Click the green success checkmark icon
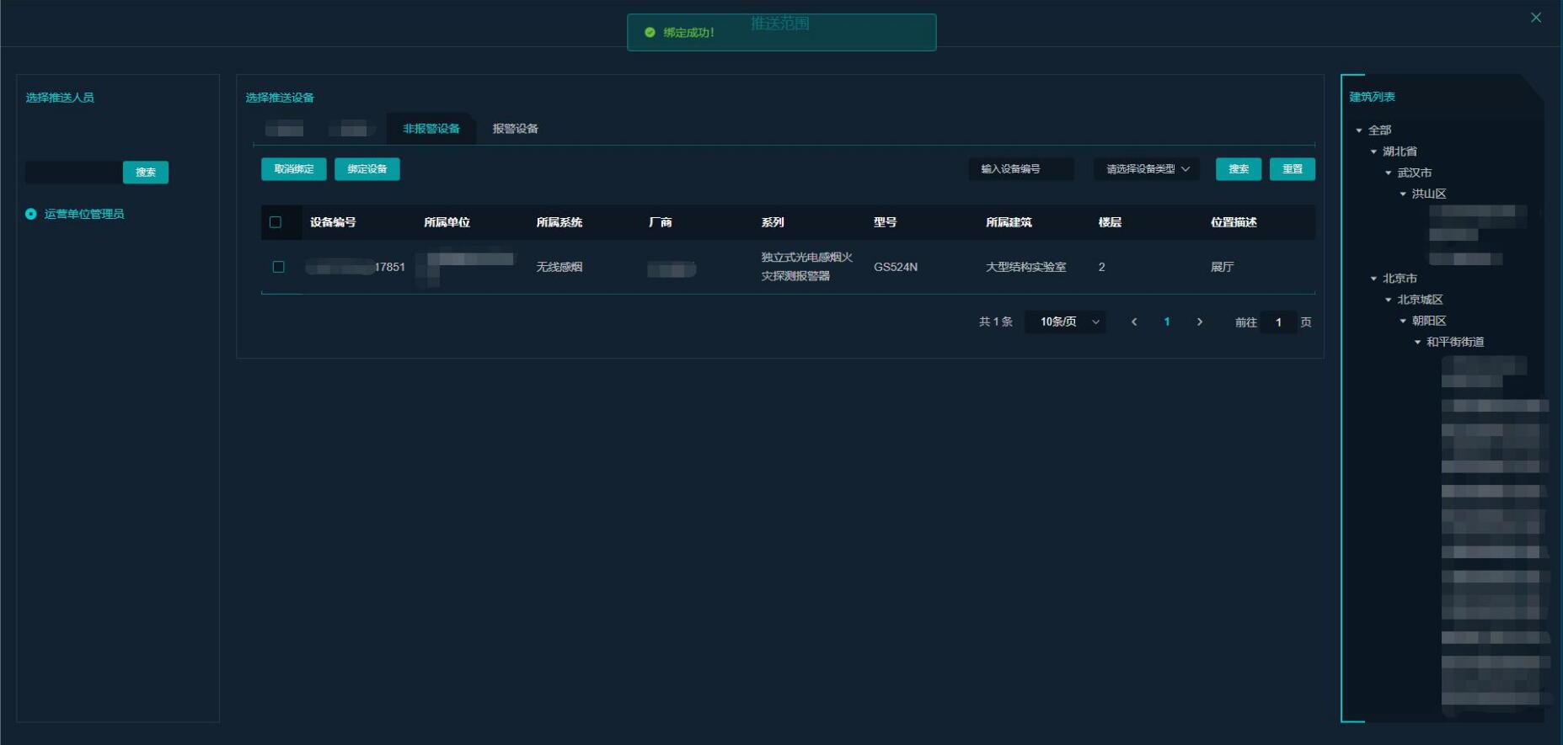 pyautogui.click(x=650, y=32)
